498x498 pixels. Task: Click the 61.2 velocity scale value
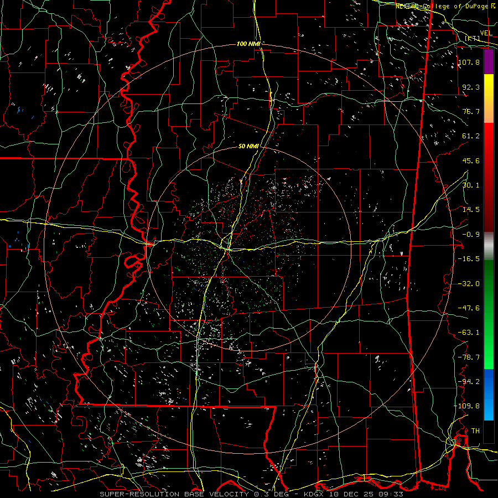(471, 136)
